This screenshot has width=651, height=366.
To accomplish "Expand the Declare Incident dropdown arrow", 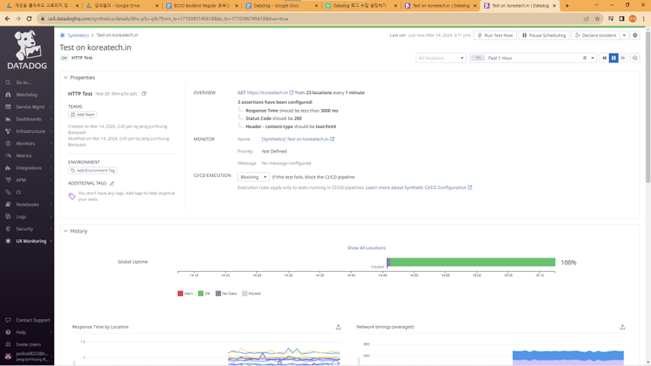I will [624, 35].
